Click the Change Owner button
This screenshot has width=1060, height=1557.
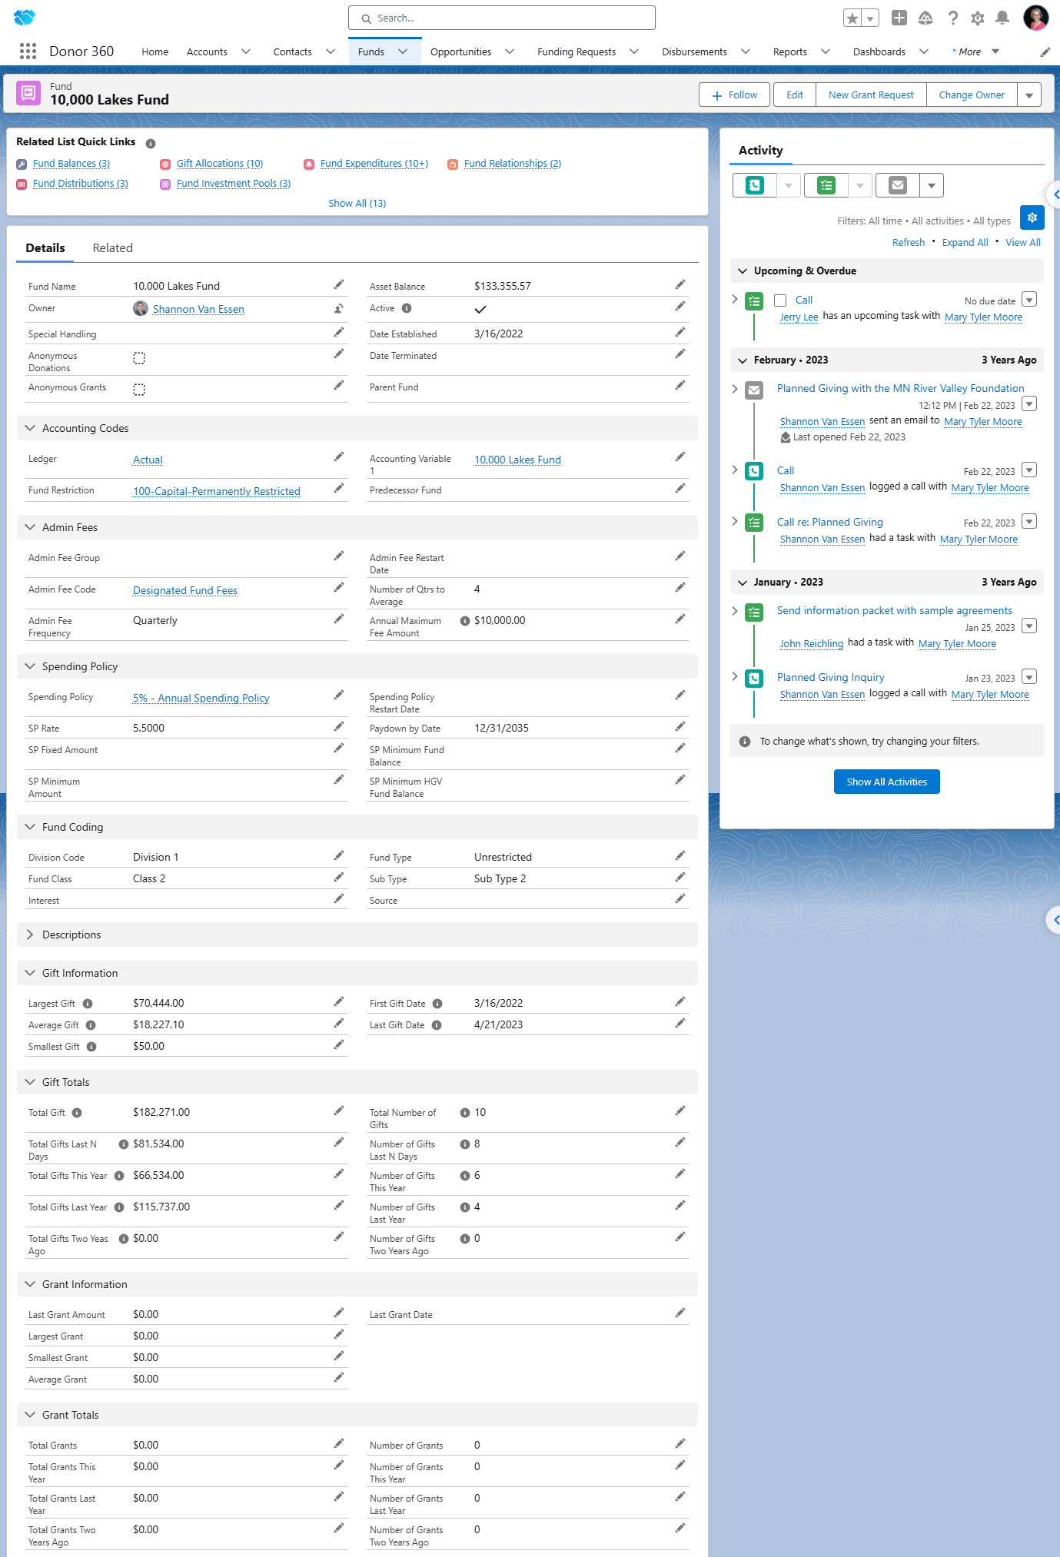pos(972,95)
